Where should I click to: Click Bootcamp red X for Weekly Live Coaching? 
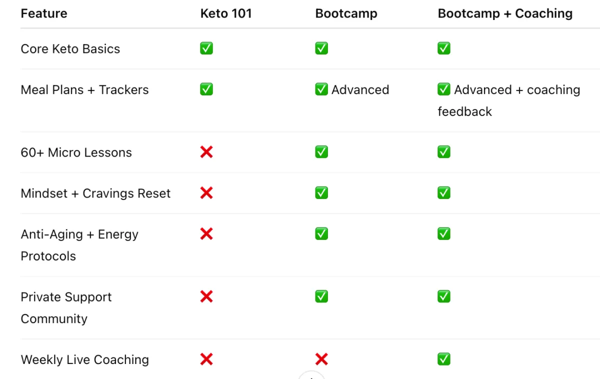coord(321,359)
